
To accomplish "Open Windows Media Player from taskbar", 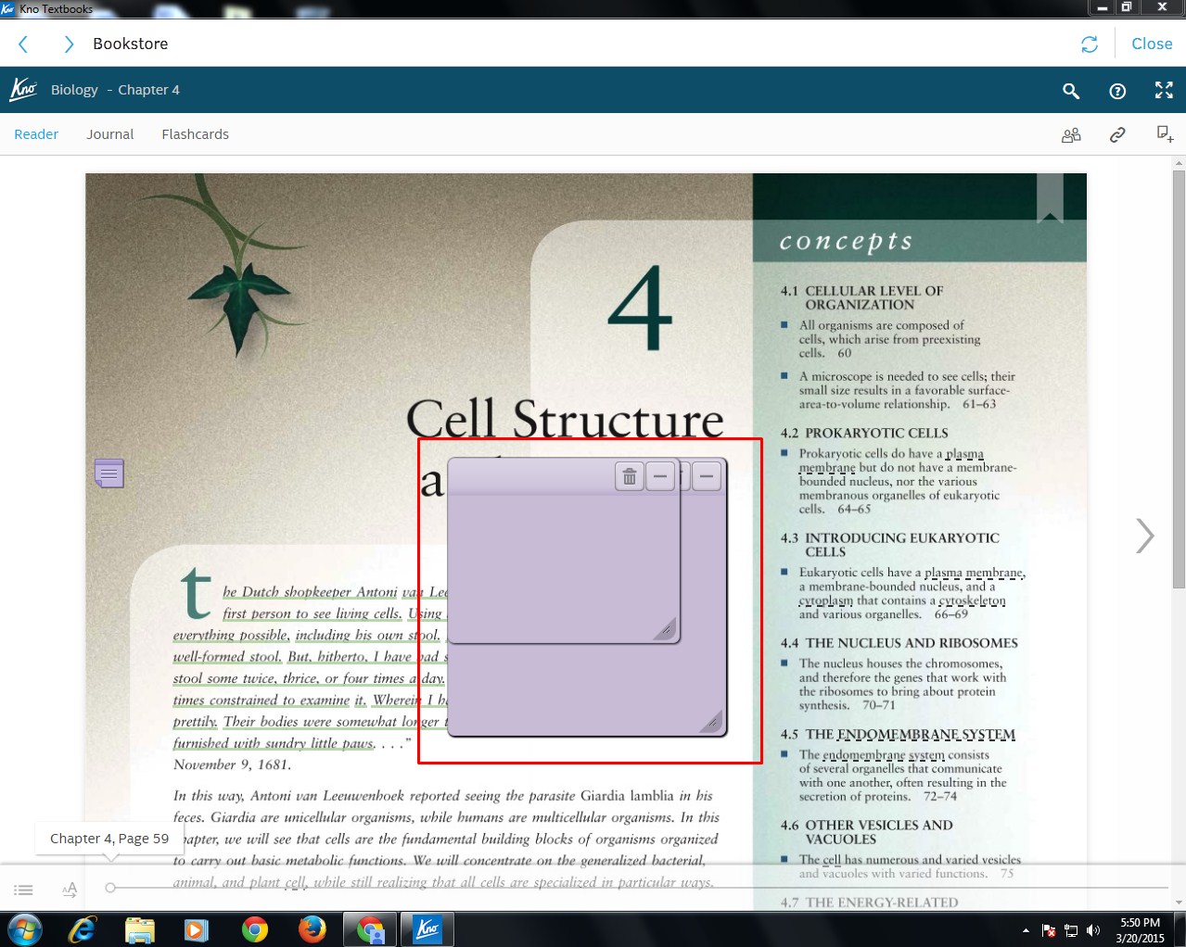I will 197,929.
